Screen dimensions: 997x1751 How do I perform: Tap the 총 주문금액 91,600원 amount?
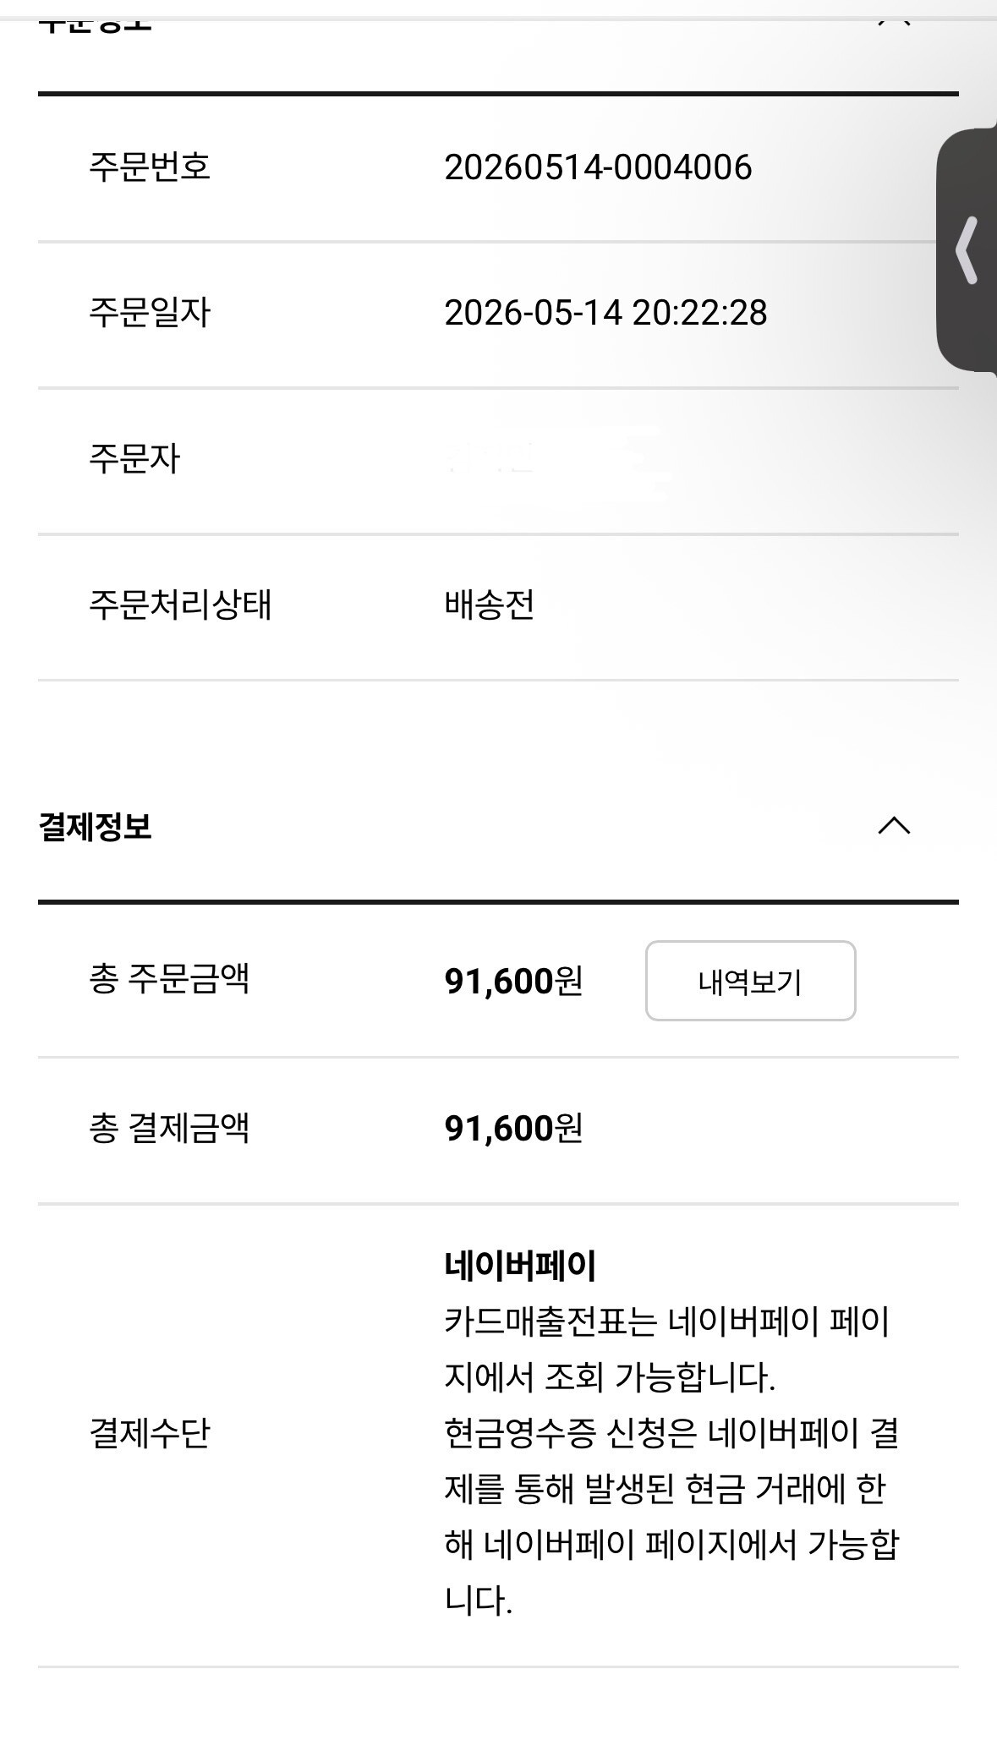point(513,981)
